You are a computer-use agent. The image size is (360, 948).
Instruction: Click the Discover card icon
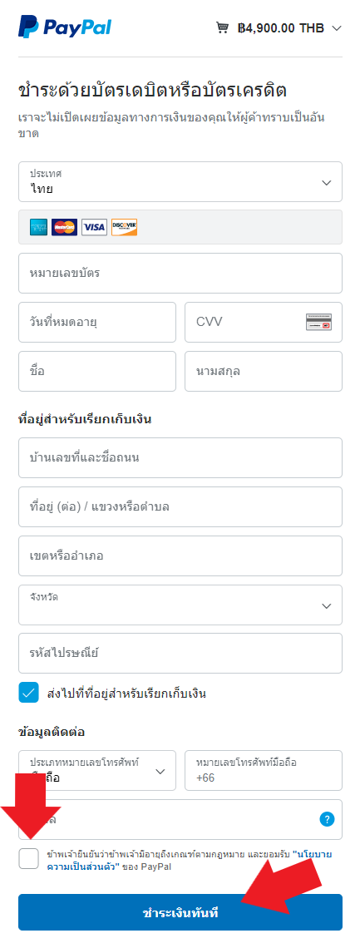click(125, 227)
